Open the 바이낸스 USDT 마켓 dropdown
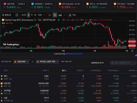The height and width of the screenshot is (103, 137). pyautogui.click(x=47, y=62)
